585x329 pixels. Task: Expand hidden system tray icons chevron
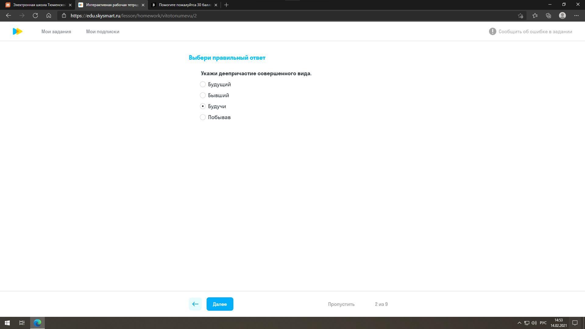(519, 323)
